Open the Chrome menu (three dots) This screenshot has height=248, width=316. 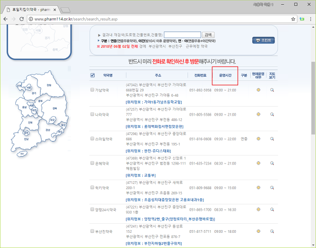coord(311,19)
